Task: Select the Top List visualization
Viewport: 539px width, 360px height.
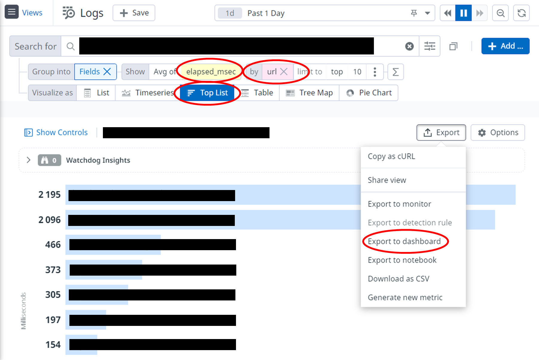Action: (x=208, y=93)
